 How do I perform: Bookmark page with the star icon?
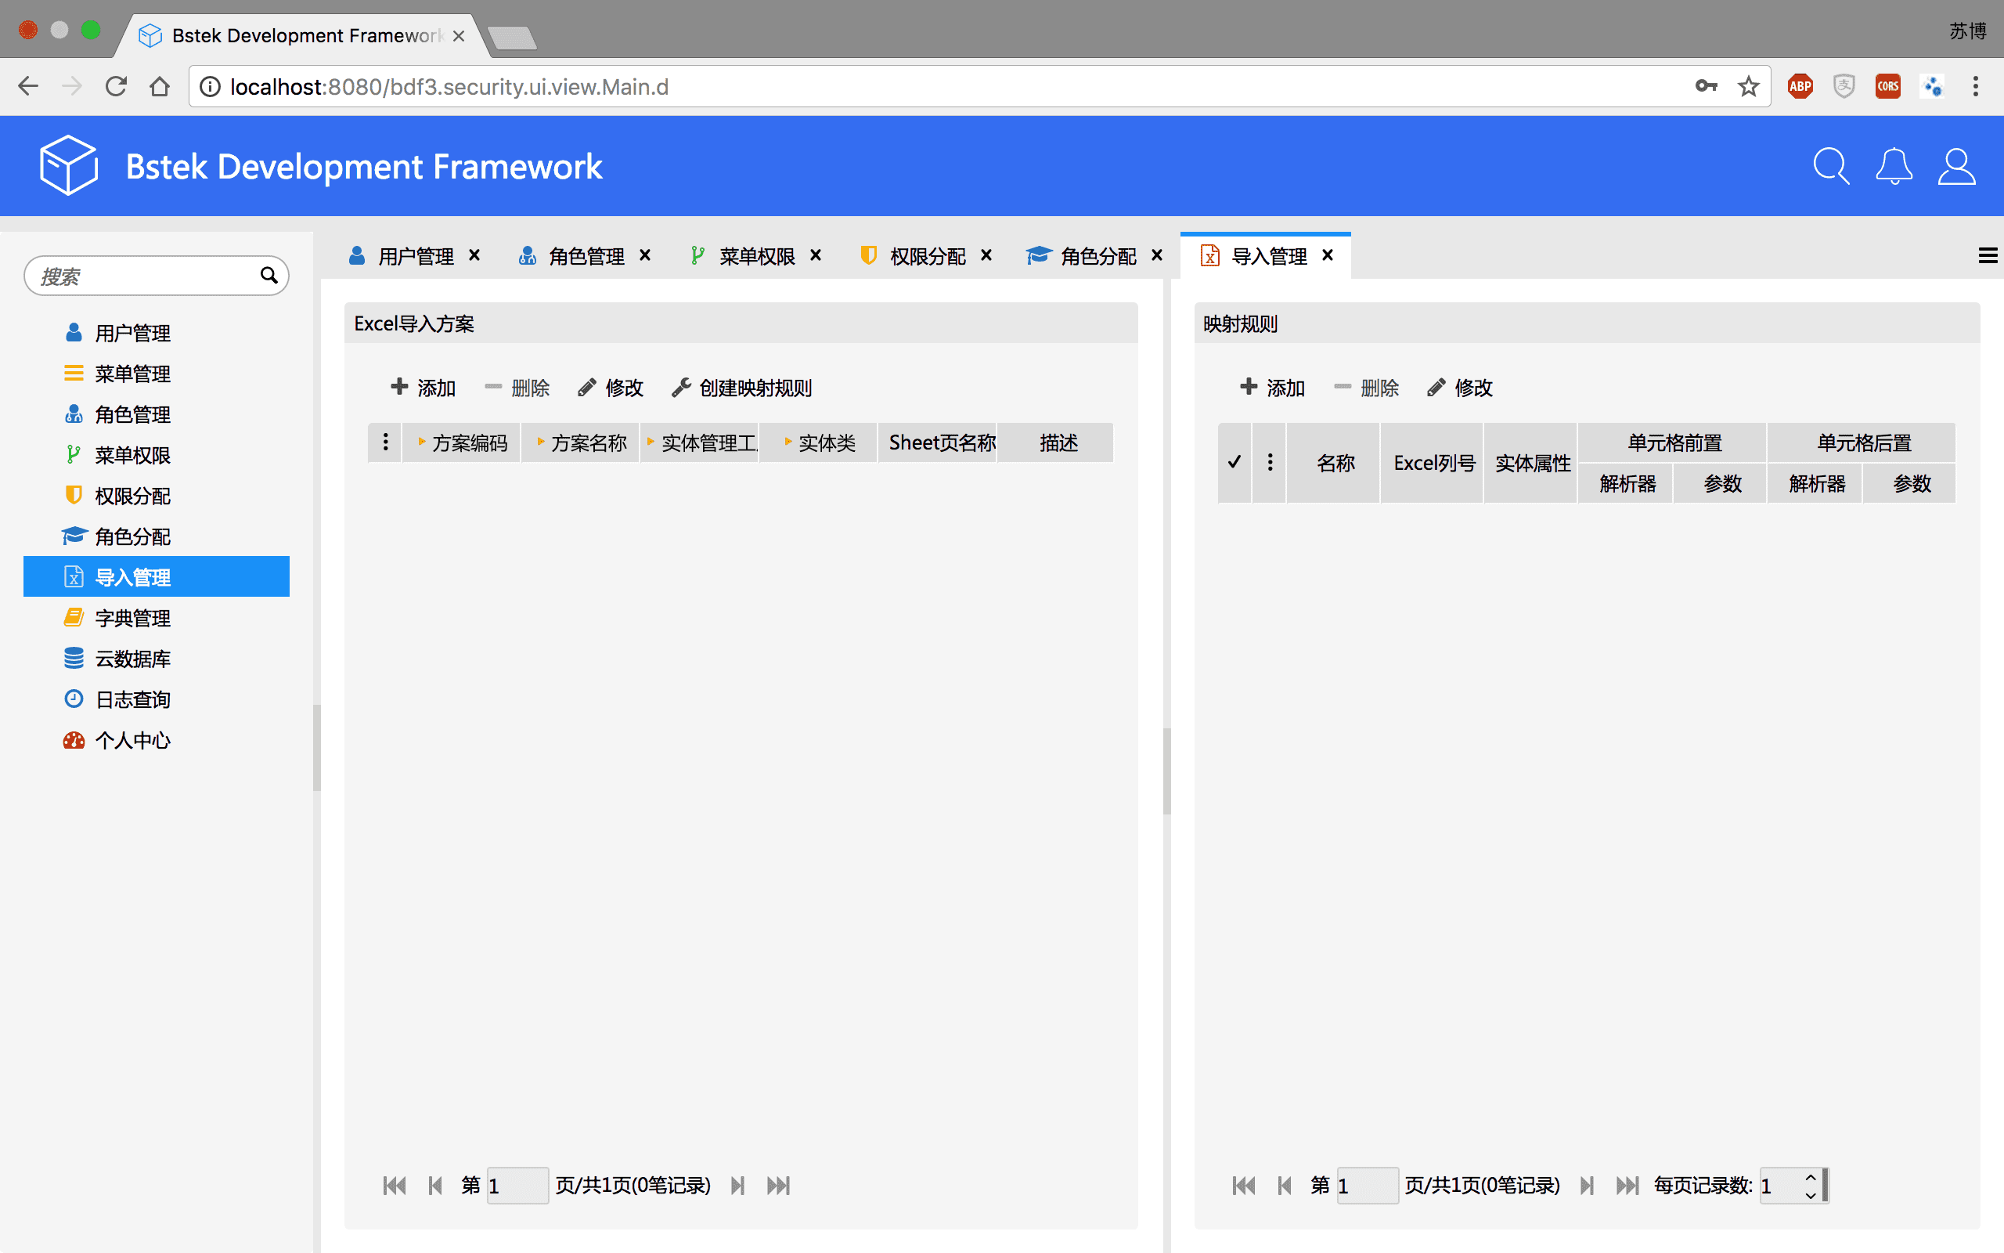tap(1748, 86)
